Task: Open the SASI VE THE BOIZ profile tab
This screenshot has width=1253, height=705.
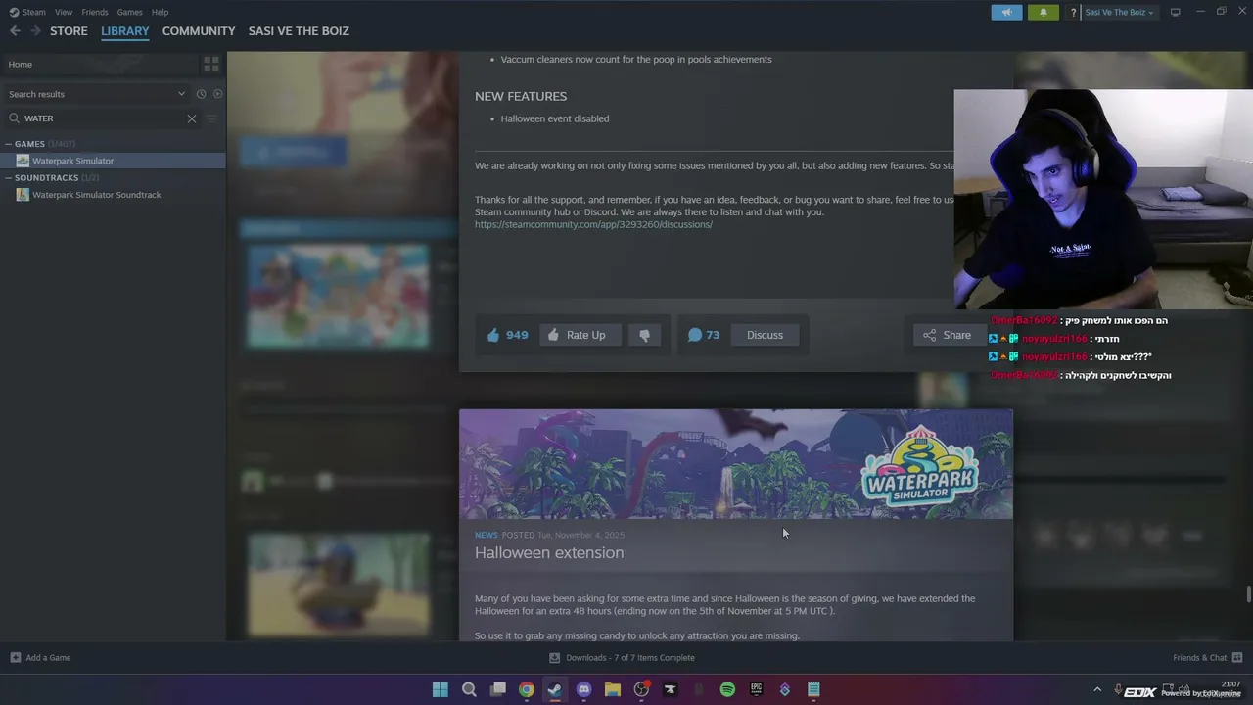Action: click(299, 31)
